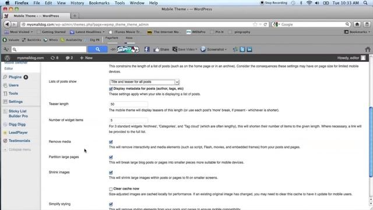Click the Backlinks toolbar item
The width and height of the screenshot is (373, 210).
tap(31, 40)
